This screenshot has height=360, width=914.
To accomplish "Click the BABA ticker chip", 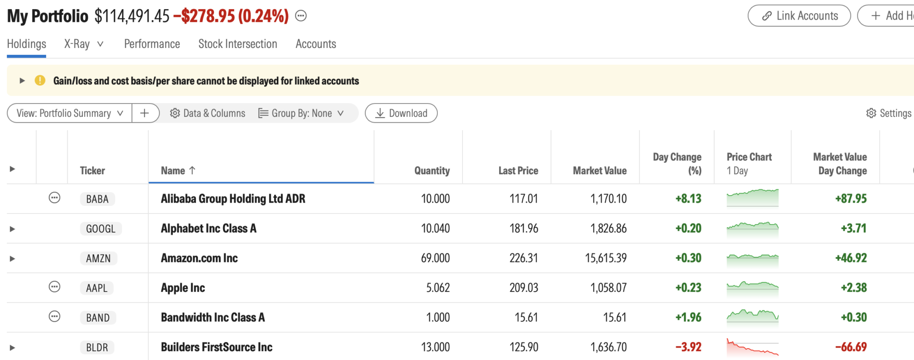I will (97, 199).
